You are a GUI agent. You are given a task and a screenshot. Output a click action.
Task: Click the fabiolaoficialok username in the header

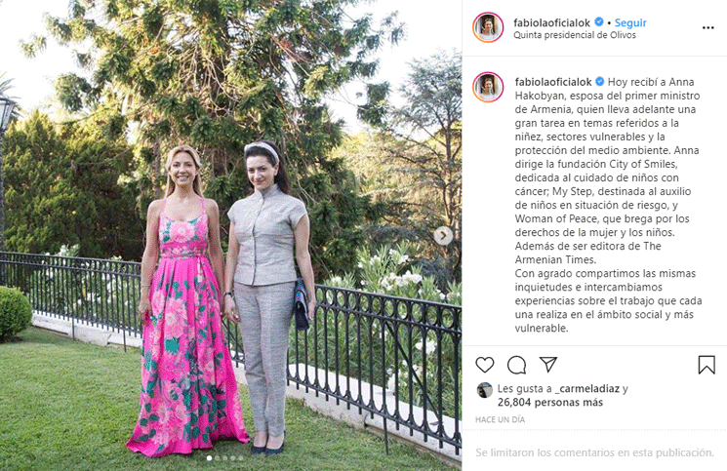551,22
